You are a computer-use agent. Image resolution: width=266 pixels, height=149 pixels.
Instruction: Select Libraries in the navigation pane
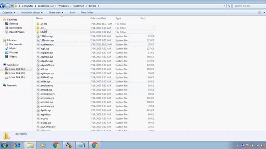pyautogui.click(x=12, y=40)
